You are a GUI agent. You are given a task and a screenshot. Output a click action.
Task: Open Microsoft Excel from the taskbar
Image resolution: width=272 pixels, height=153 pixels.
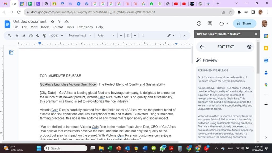click(x=110, y=148)
